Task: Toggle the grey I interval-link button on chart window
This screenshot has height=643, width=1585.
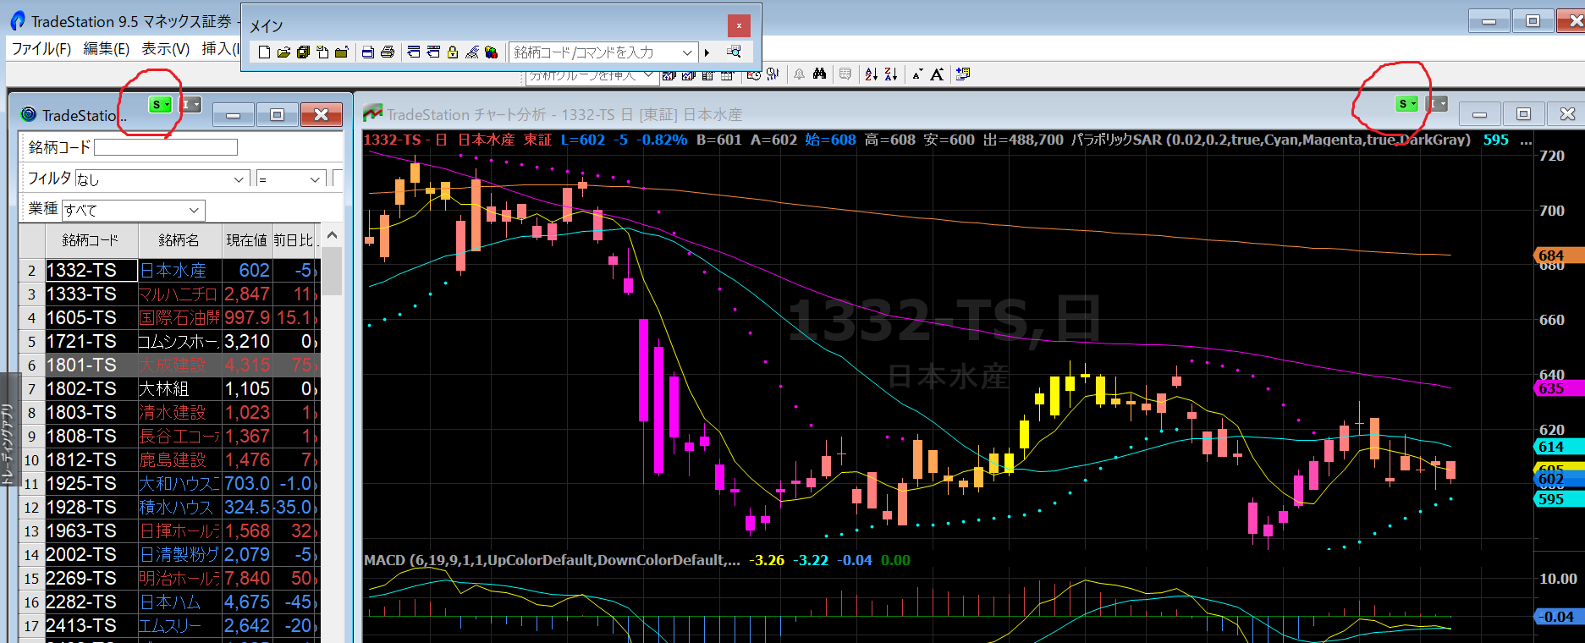Action: (x=1437, y=103)
